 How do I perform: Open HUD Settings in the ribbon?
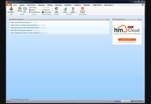coord(47,12)
